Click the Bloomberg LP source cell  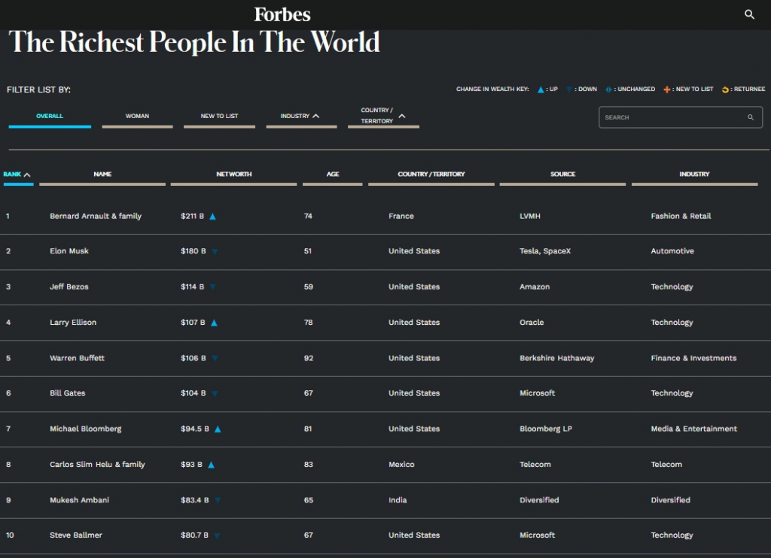[x=546, y=429]
